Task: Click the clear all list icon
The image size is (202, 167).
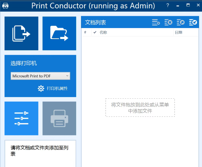Action: click(168, 22)
